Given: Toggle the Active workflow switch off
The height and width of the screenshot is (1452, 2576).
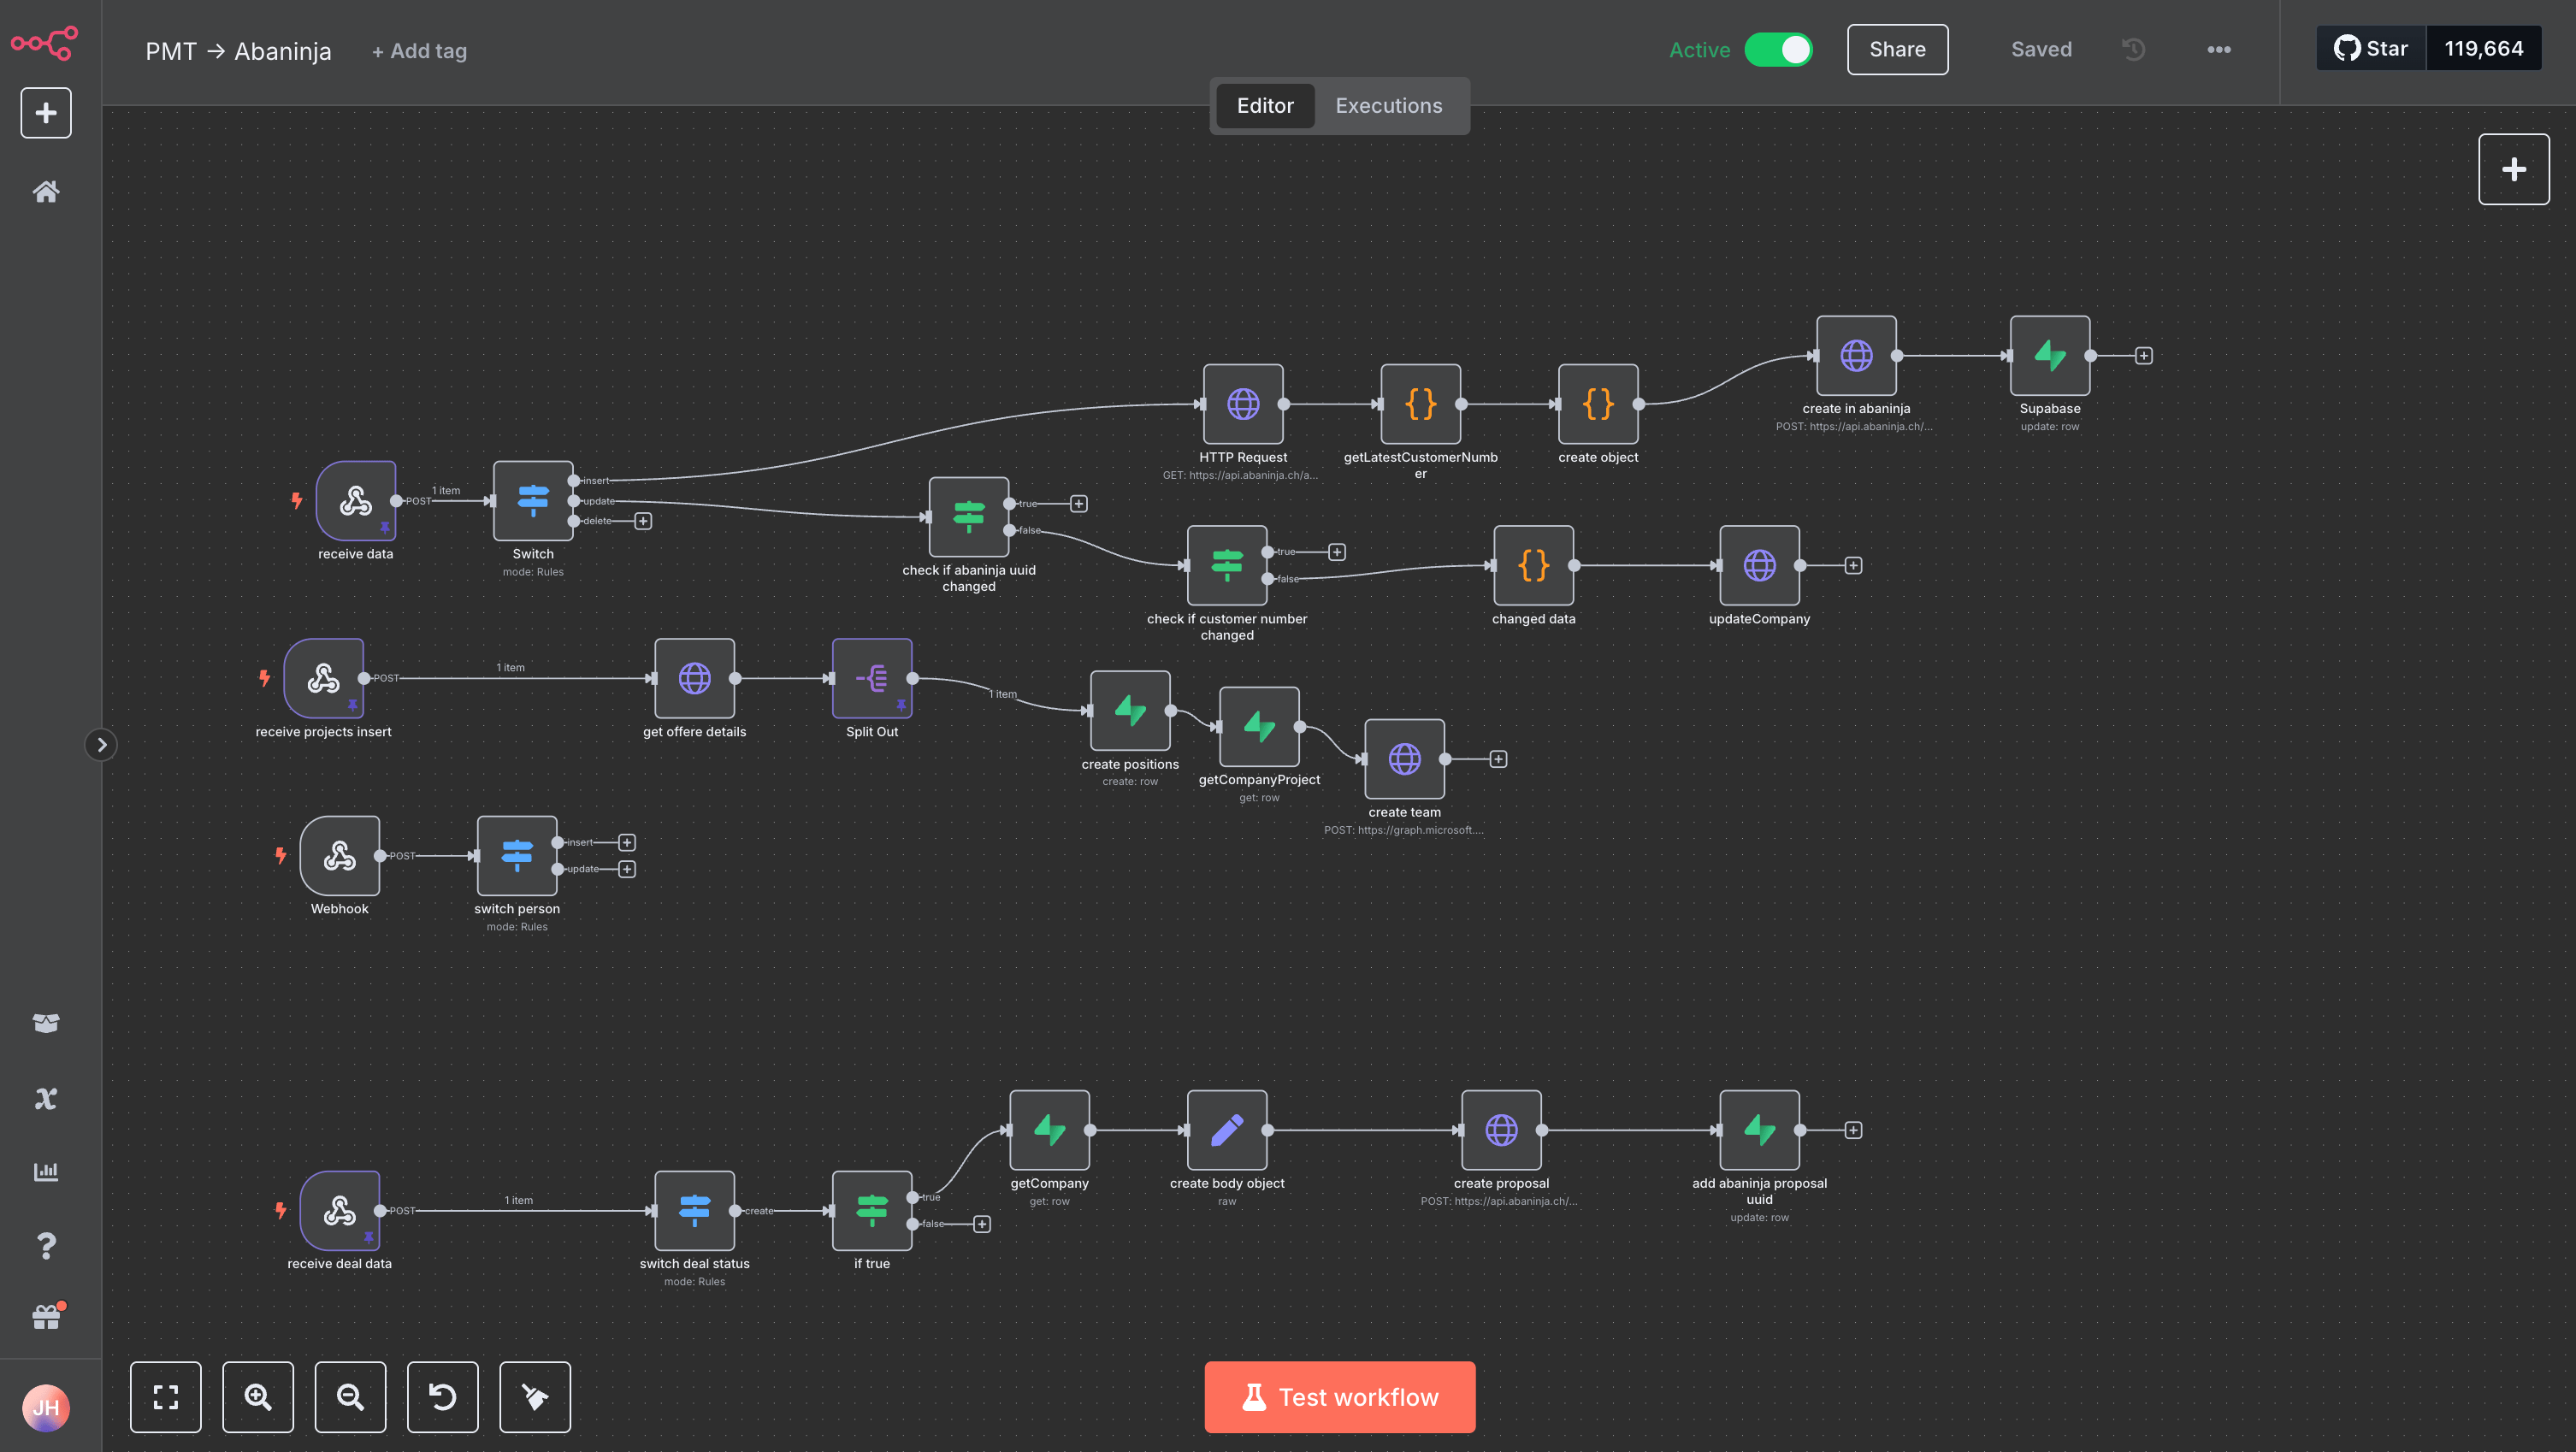Looking at the screenshot, I should click(x=1778, y=49).
